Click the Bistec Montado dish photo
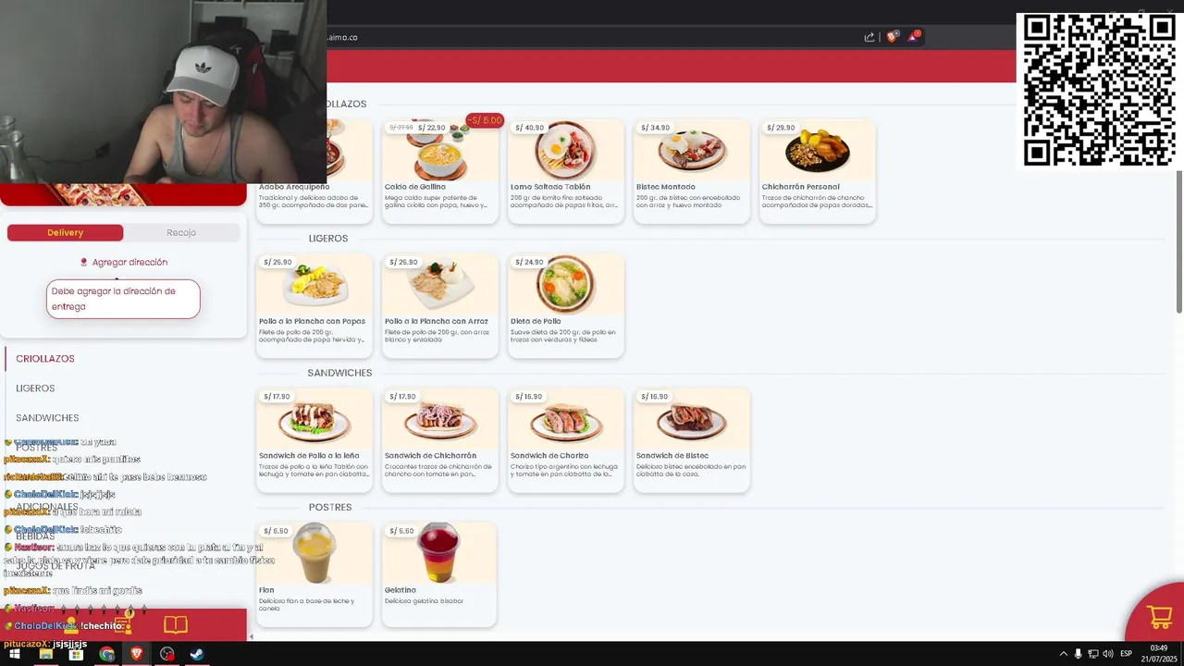 (x=692, y=150)
